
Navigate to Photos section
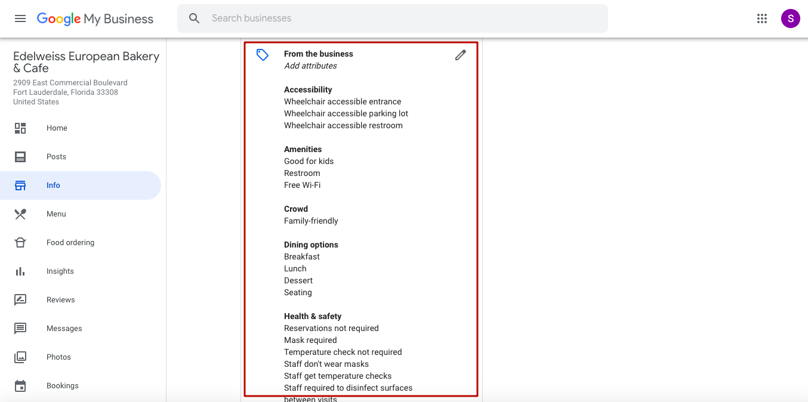click(58, 357)
